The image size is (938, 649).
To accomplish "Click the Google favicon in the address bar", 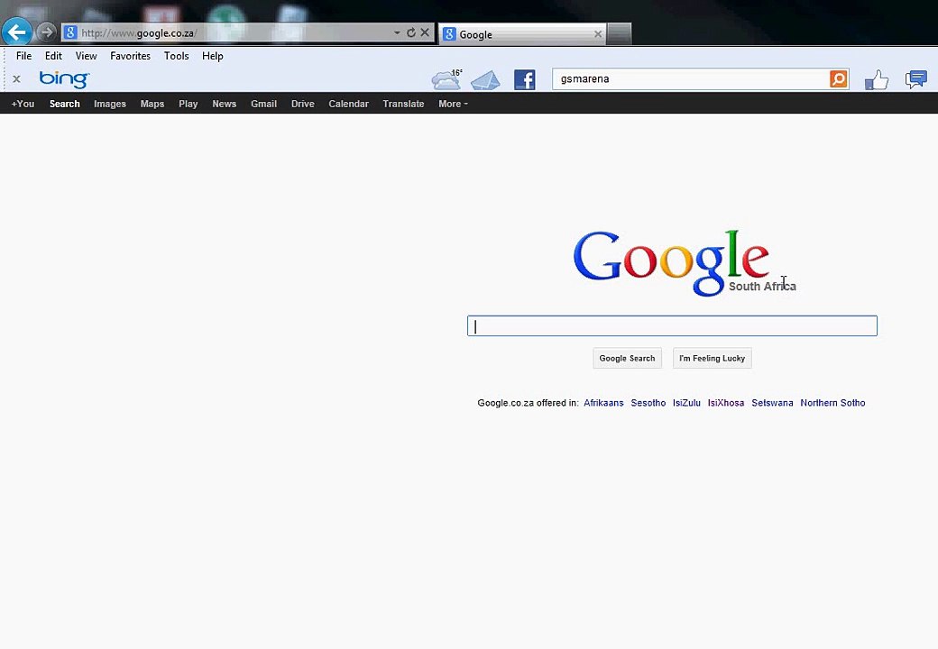I will 70,32.
